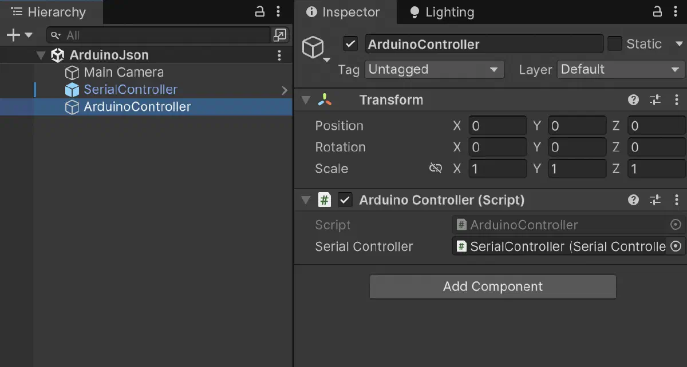Open the Hierarchy panel options menu
Viewport: 687px width, 367px height.
click(x=278, y=11)
